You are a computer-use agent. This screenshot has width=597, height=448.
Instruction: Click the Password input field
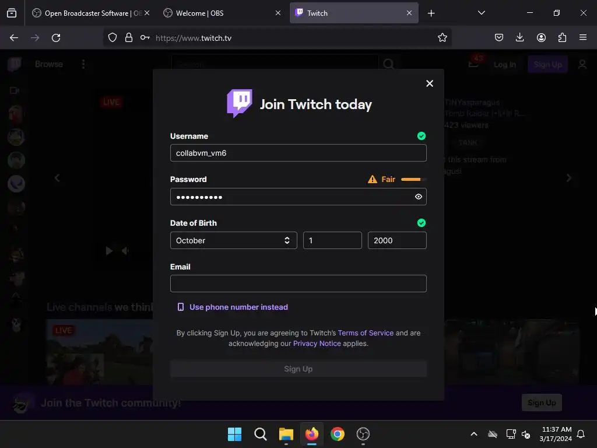click(298, 197)
